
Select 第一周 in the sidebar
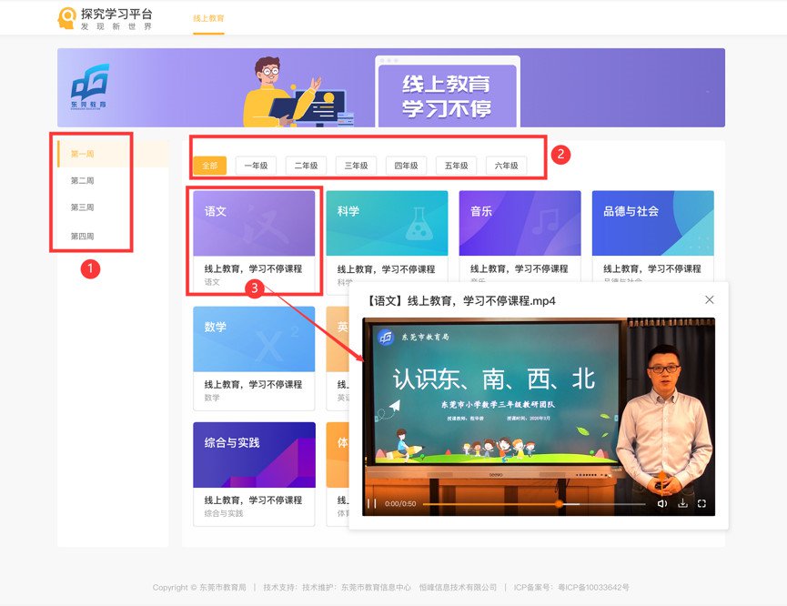pyautogui.click(x=83, y=154)
